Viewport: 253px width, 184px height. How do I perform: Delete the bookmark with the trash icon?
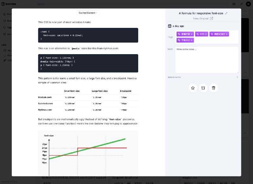pyautogui.click(x=213, y=88)
